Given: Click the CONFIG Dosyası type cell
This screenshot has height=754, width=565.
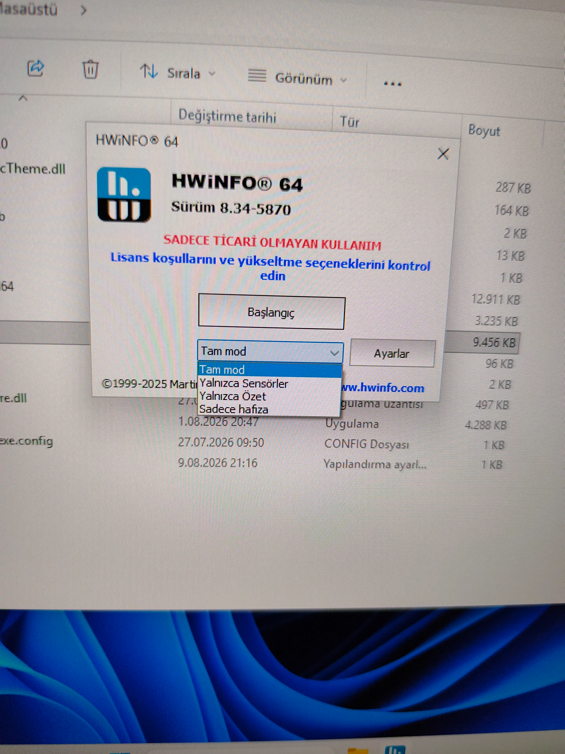Looking at the screenshot, I should 367,444.
